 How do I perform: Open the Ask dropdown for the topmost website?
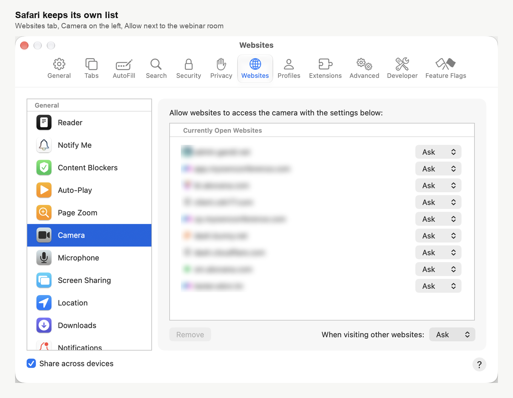(x=438, y=152)
